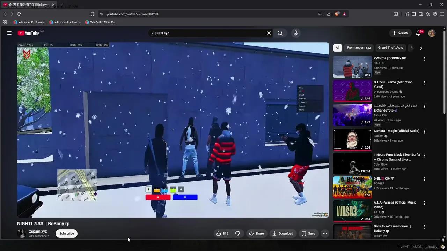The image size is (447, 251).
Task: Open 6-BLOCK CK video thumbnail
Action: (x=352, y=187)
